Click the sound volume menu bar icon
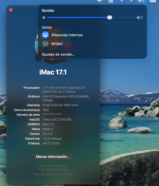Screen dimensions: 159x186 tap(141, 1)
